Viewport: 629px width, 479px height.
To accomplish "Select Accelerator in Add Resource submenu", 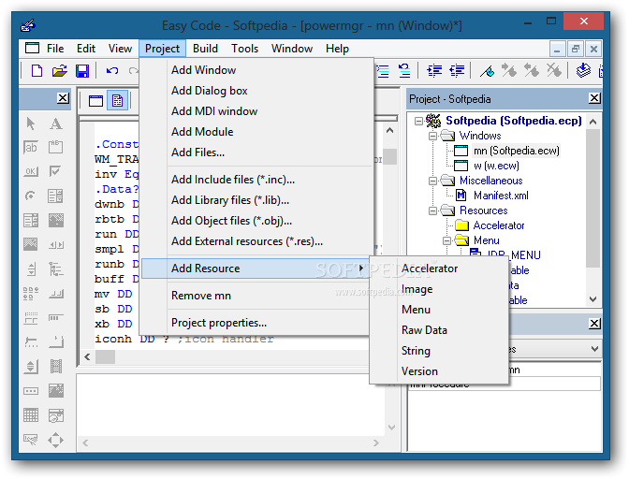I will (x=439, y=269).
